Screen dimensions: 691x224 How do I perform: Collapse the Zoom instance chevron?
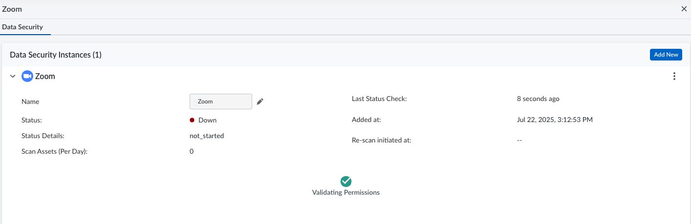13,76
